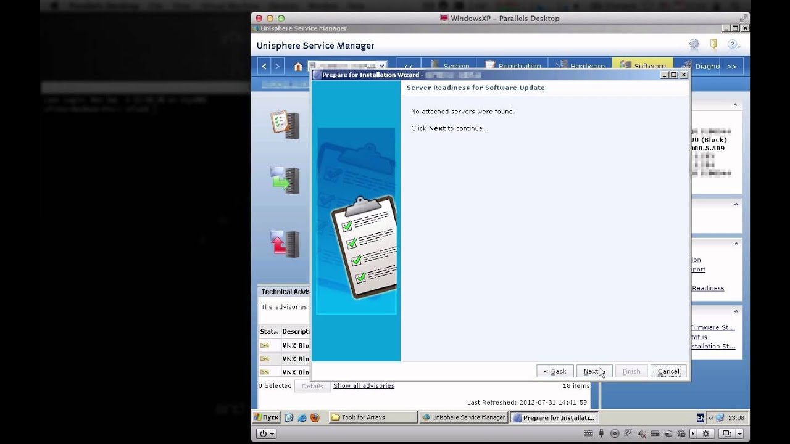Click the checklist server icon in Software page
Screen dimensions: 790x444
click(x=285, y=124)
